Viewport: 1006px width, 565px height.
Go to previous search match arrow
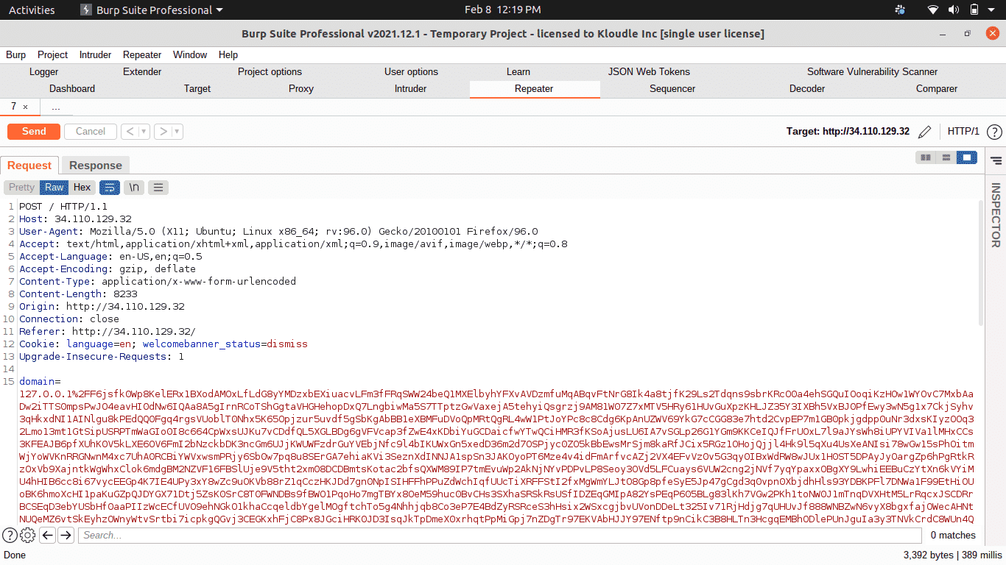click(x=48, y=536)
